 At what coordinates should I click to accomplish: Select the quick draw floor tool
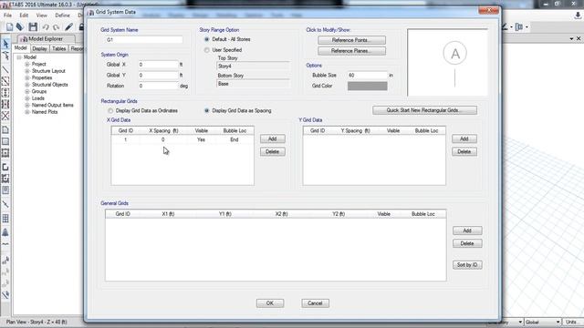pos(5,153)
